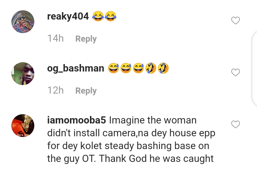This screenshot has height=174, width=257.
Task: Select the iamomooba5 username
Action: pyautogui.click(x=76, y=120)
